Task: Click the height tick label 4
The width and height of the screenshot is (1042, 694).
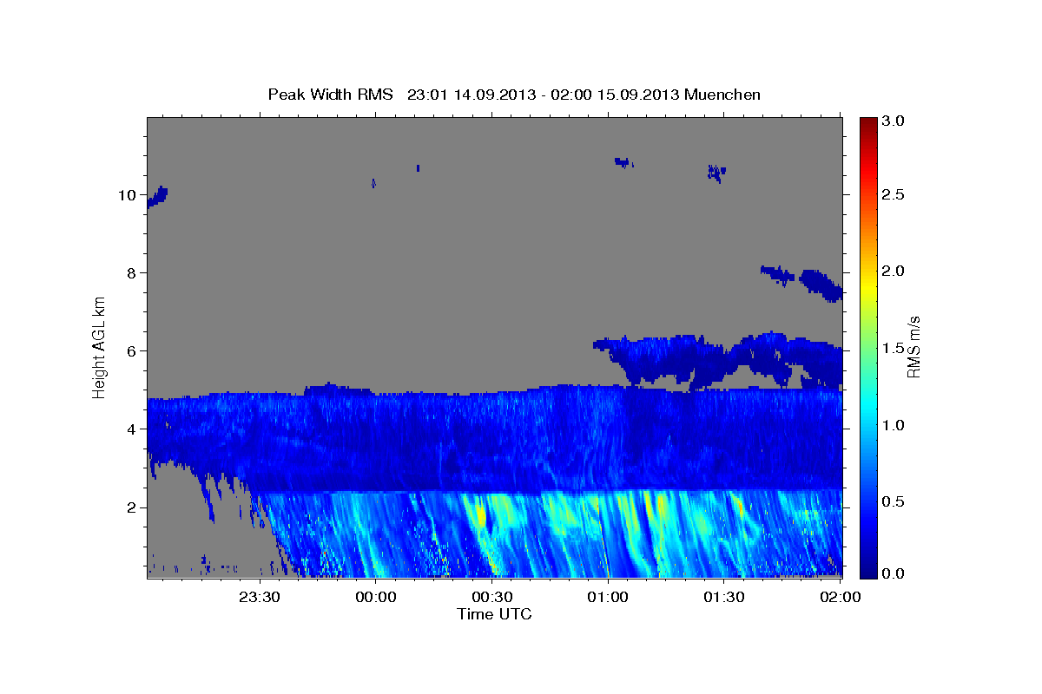Action: click(130, 429)
